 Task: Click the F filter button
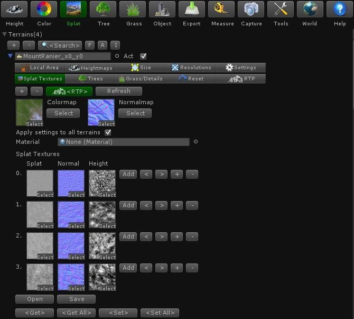90,45
